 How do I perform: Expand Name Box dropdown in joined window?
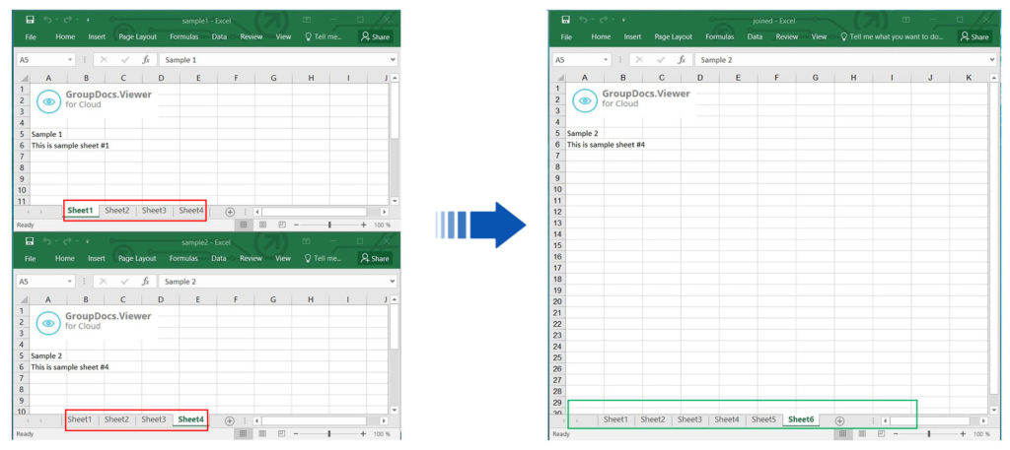coord(605,60)
